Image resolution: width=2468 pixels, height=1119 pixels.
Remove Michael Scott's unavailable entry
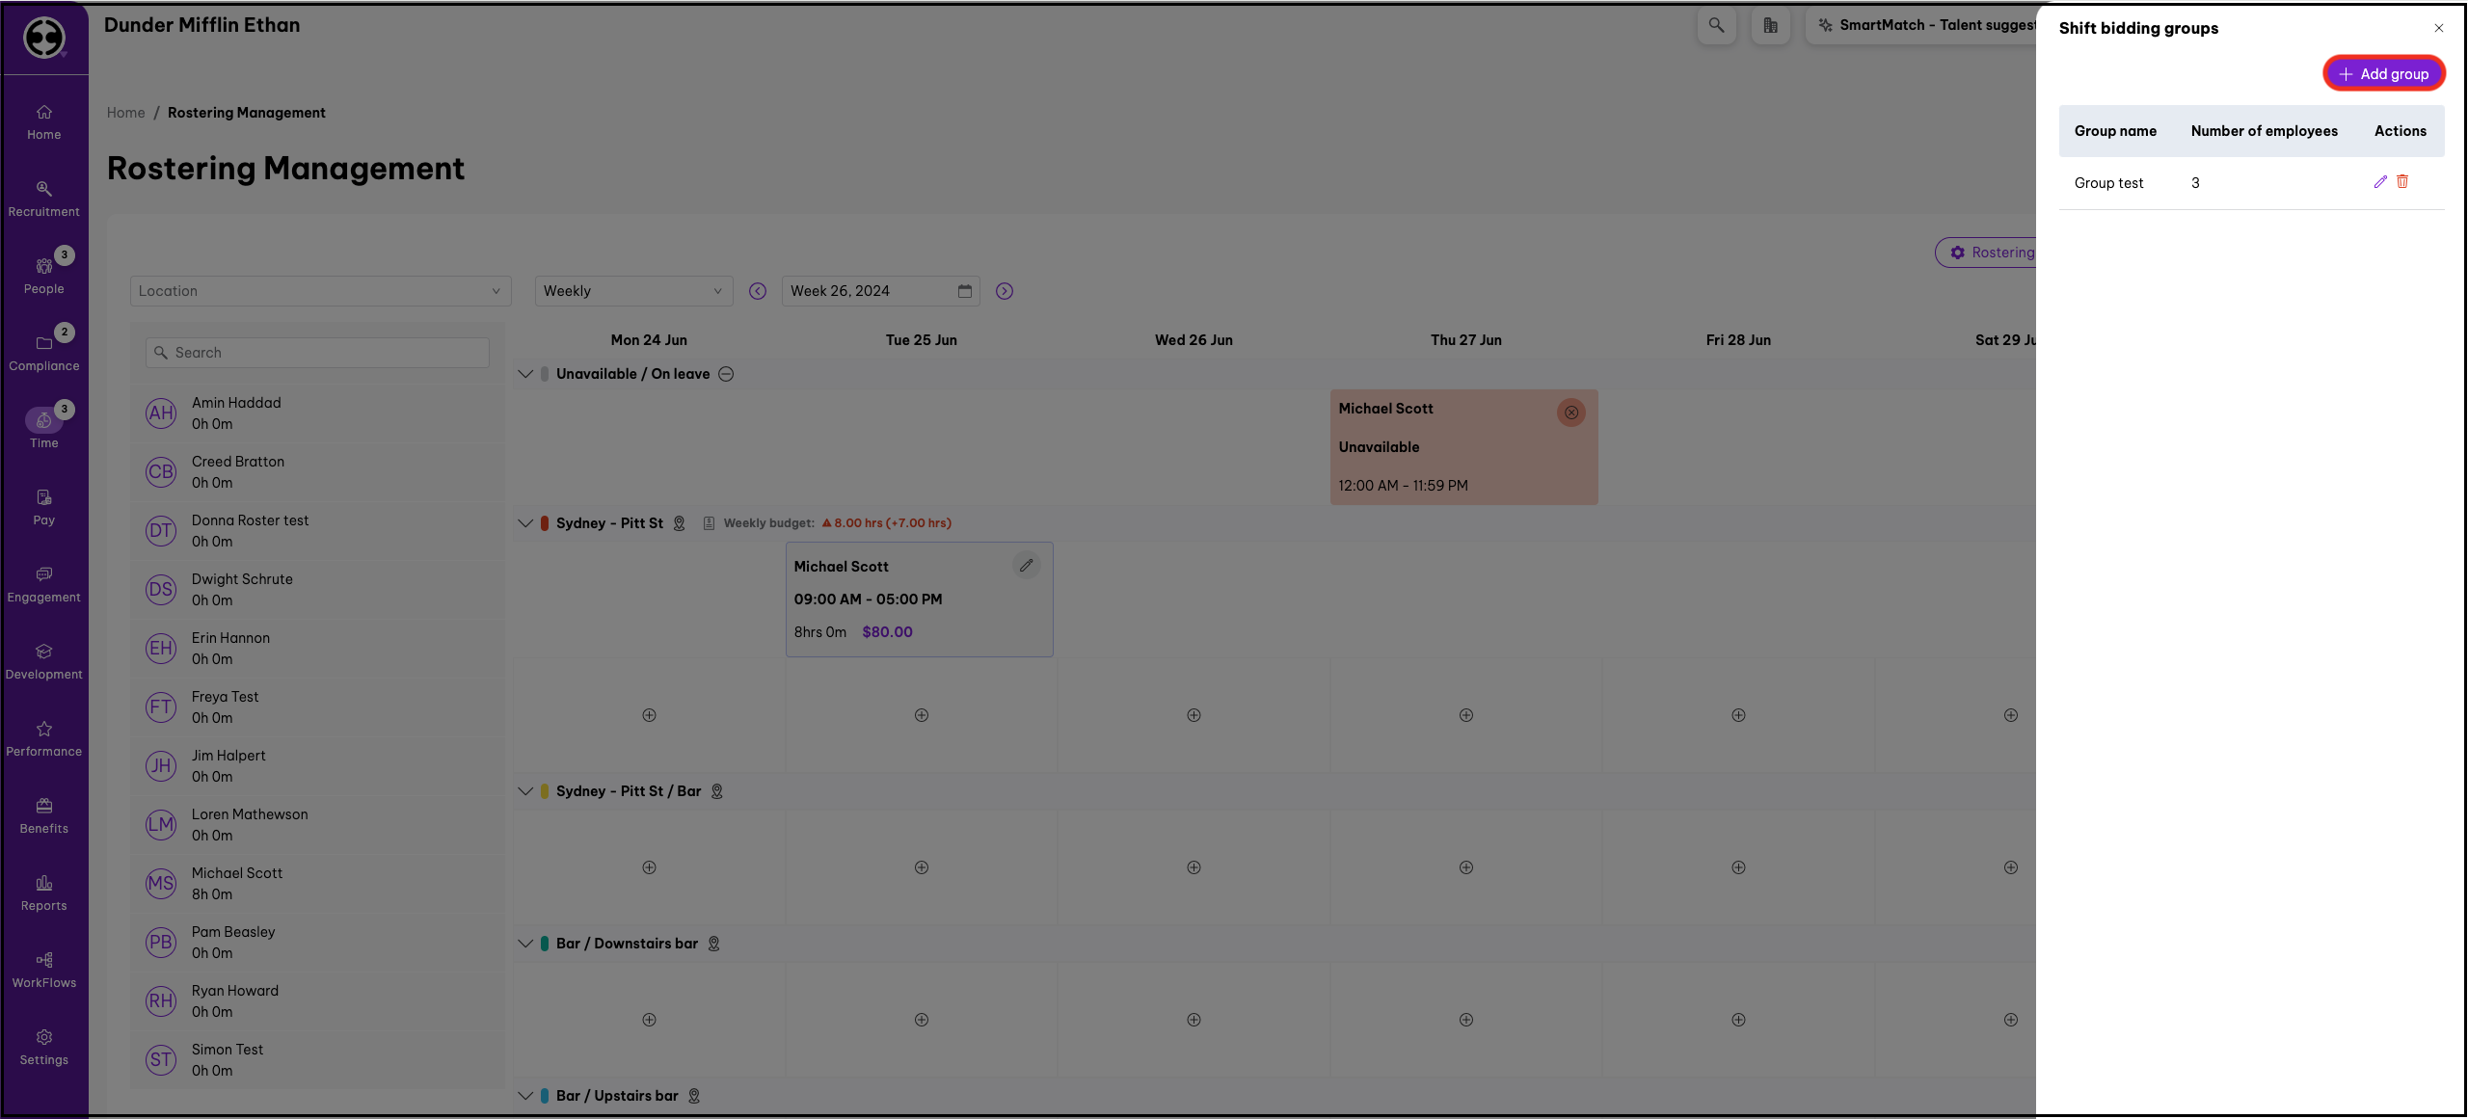[1570, 413]
